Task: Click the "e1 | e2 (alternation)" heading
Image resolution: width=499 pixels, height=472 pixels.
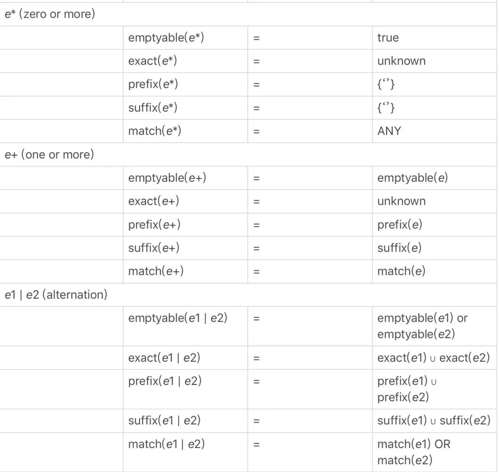Action: (56, 295)
